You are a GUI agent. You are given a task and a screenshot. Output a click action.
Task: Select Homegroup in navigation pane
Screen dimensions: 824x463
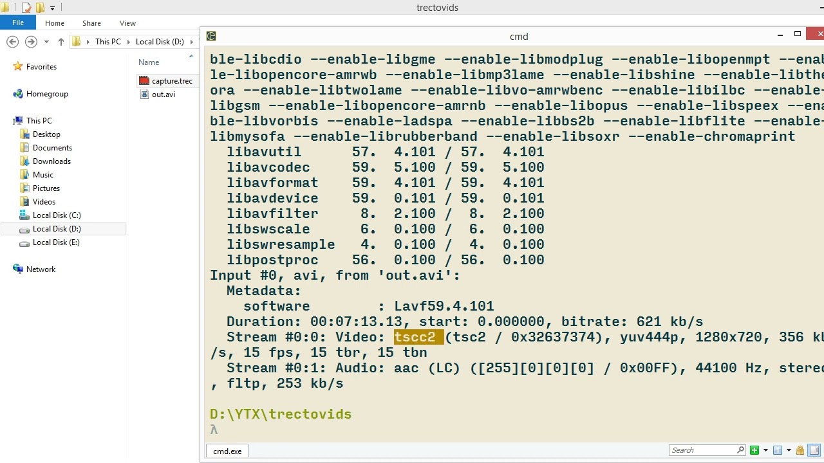[47, 94]
